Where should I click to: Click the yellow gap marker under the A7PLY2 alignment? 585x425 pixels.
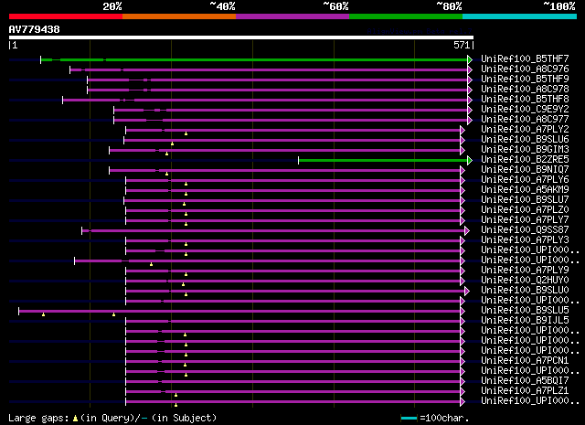[186, 133]
